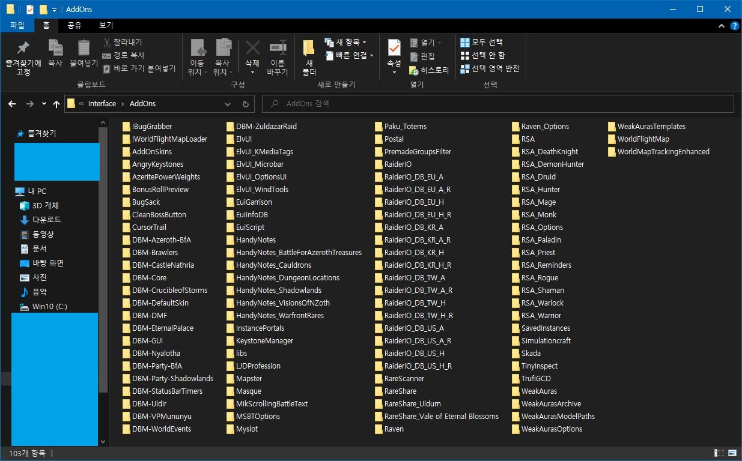This screenshot has width=742, height=461.
Task: Switch to the View (보기) tab
Action: pyautogui.click(x=106, y=25)
